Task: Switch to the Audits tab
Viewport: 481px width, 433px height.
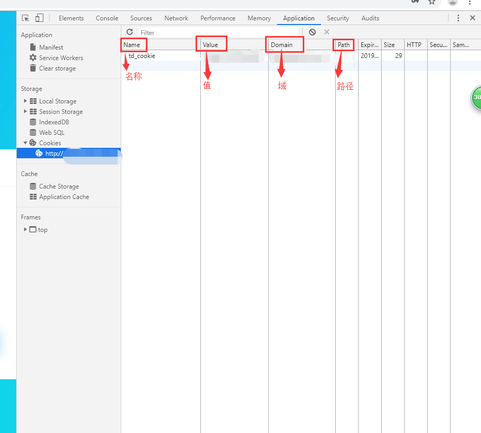Action: pos(370,18)
